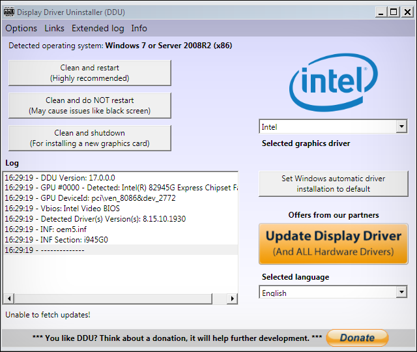Click Clean and shutdown button
The image size is (417, 352).
(x=90, y=138)
